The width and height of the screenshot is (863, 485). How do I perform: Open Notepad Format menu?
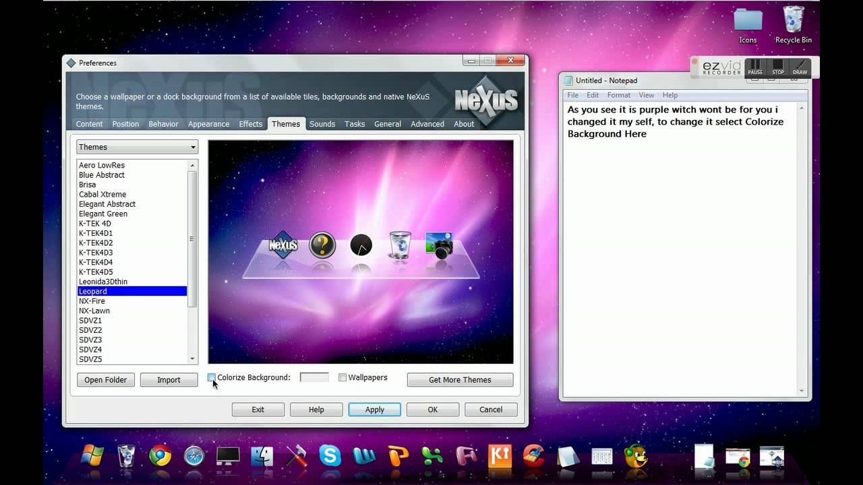click(x=619, y=96)
